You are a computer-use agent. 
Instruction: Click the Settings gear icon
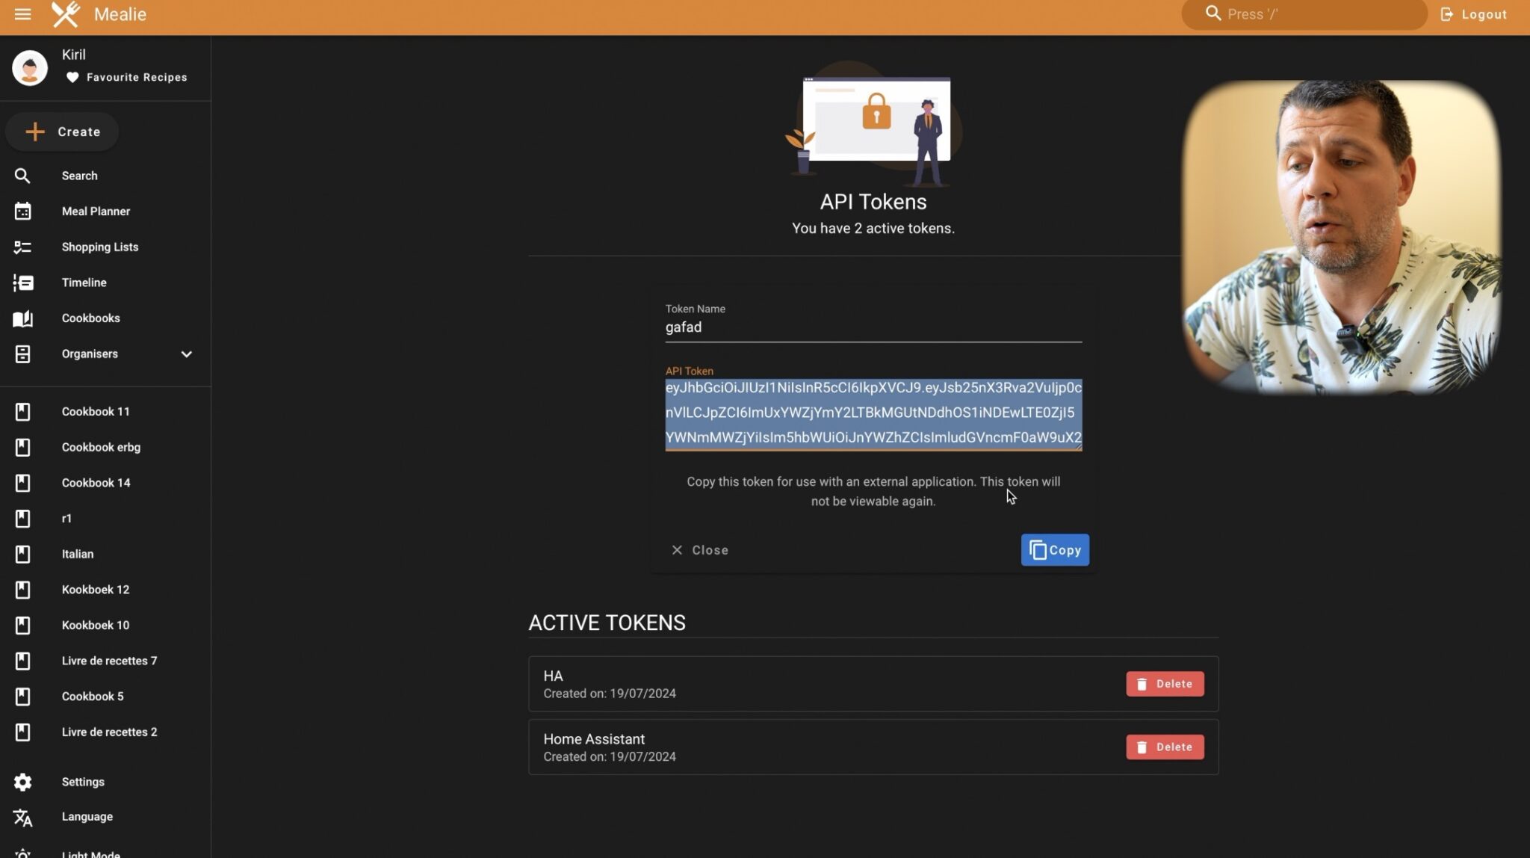23,782
